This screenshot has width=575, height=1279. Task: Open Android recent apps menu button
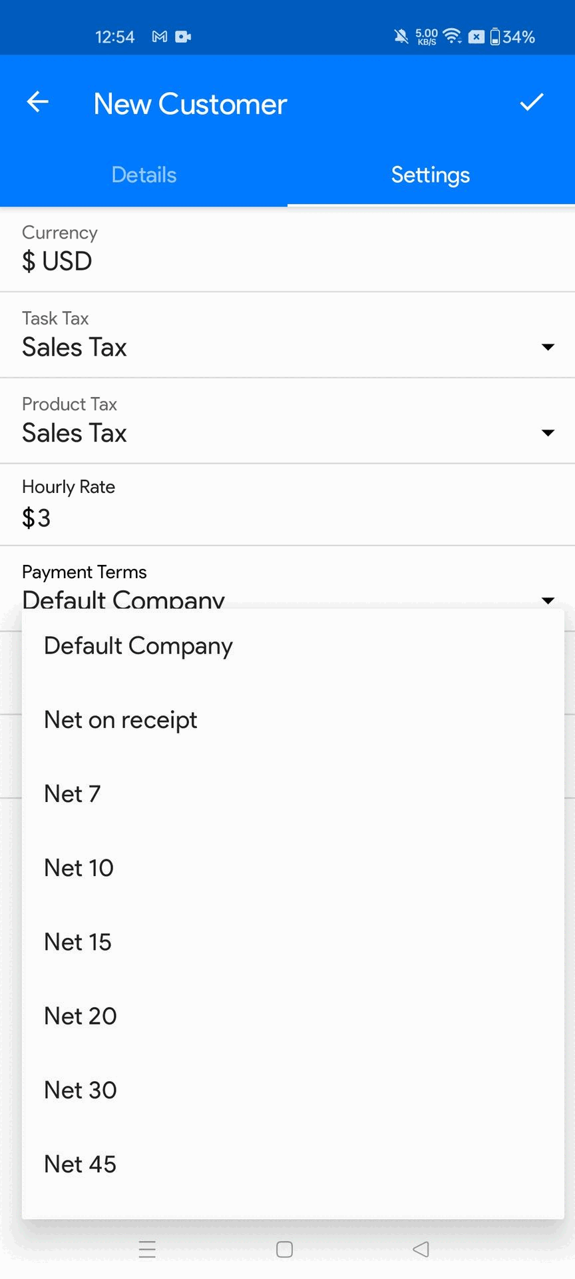tap(147, 1249)
